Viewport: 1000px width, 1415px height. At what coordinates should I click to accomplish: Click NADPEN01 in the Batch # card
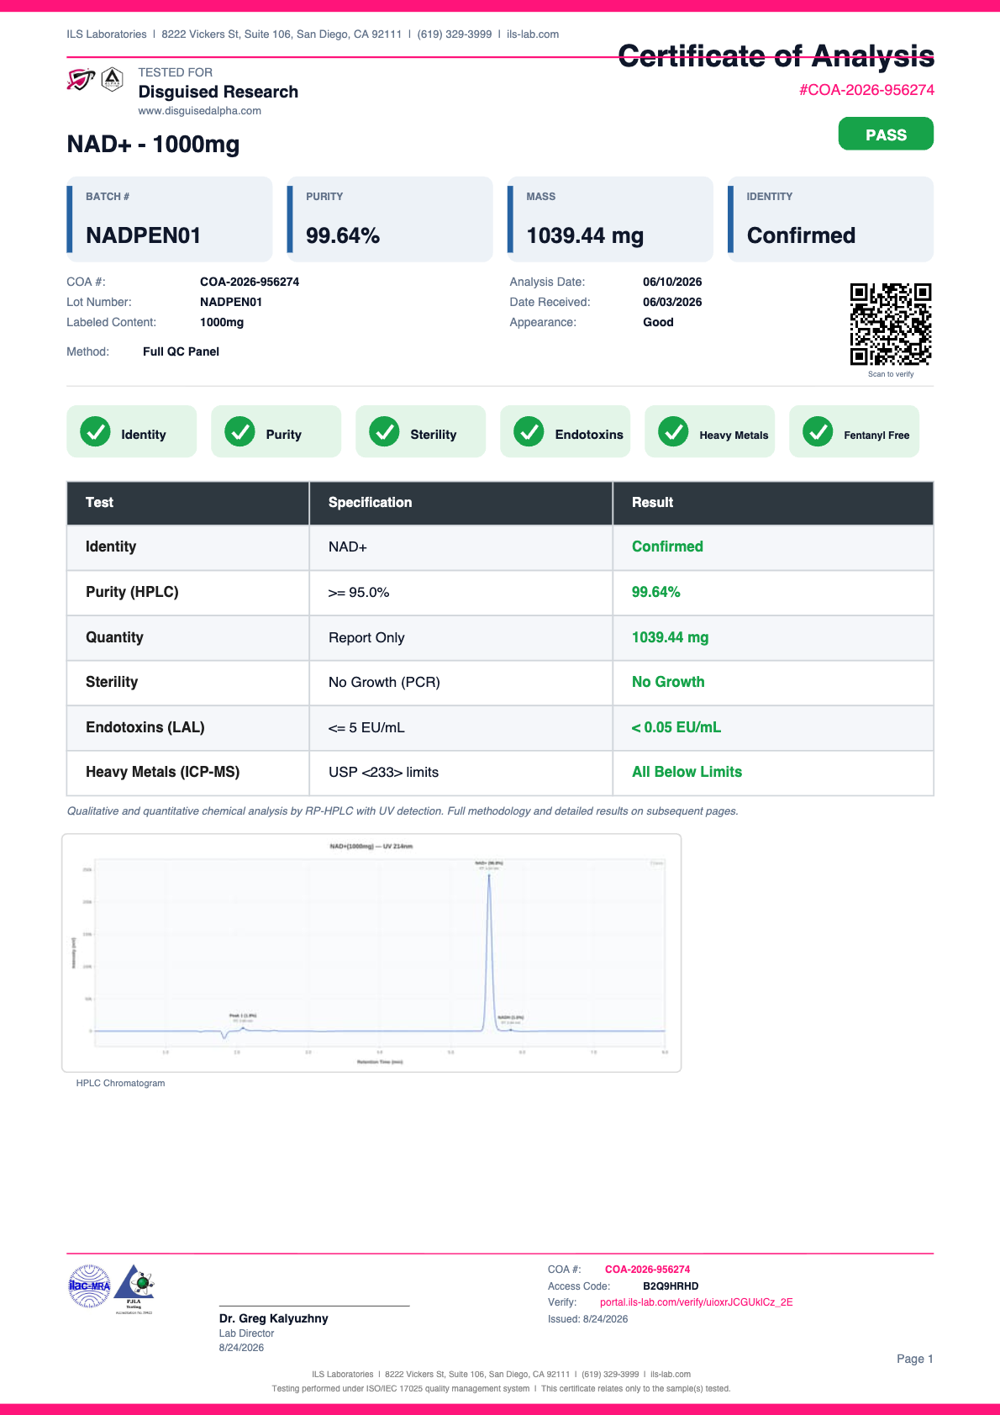(144, 235)
